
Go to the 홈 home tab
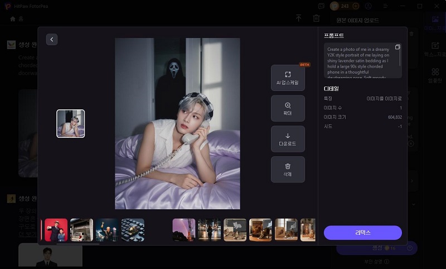(x=17, y=18)
